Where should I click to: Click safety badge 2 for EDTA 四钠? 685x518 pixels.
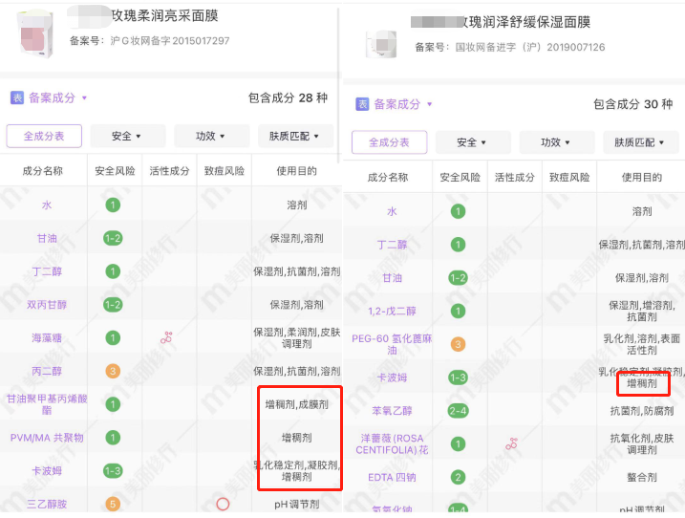[458, 477]
